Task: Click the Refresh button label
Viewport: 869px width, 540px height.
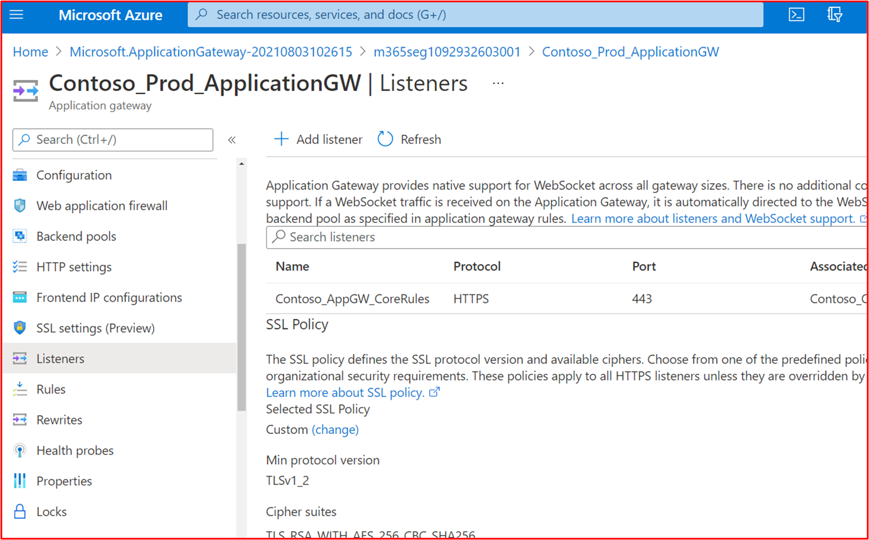Action: [420, 140]
